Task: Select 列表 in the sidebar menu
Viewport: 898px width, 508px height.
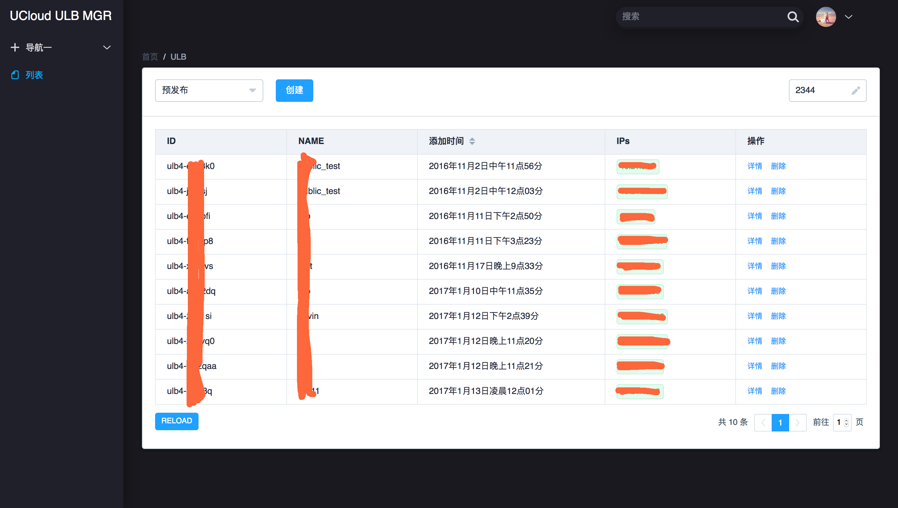Action: pyautogui.click(x=33, y=75)
